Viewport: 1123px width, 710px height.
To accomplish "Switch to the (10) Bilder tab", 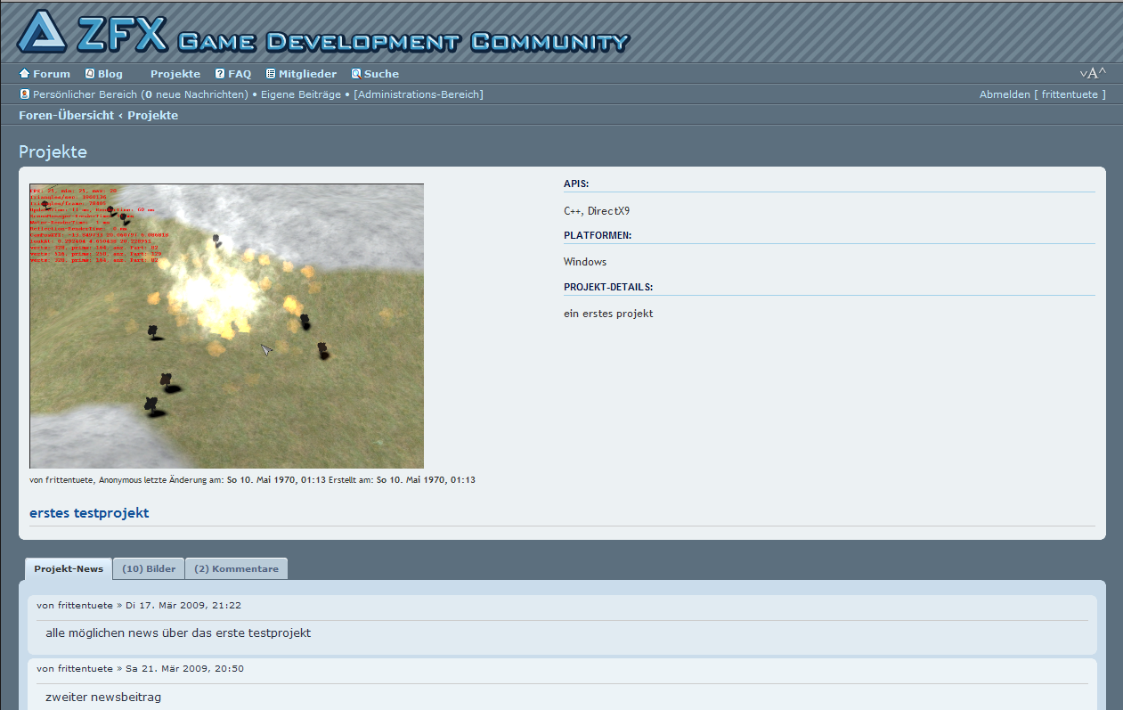I will point(149,568).
